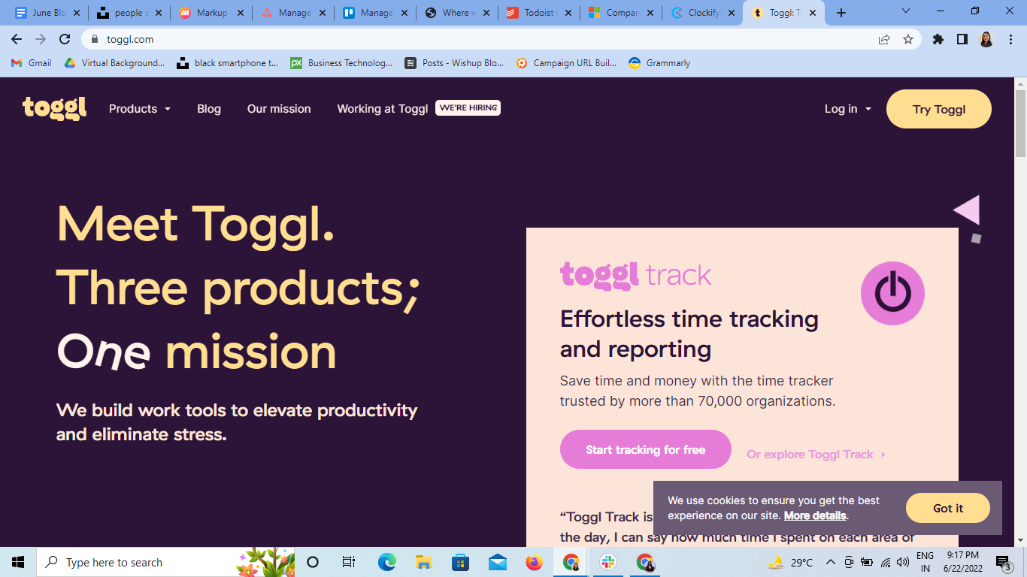Open tab search chevron in title bar
Image resolution: width=1027 pixels, height=577 pixels.
(906, 11)
